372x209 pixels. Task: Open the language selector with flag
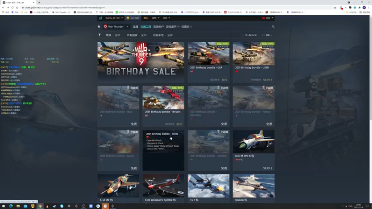coord(268,18)
